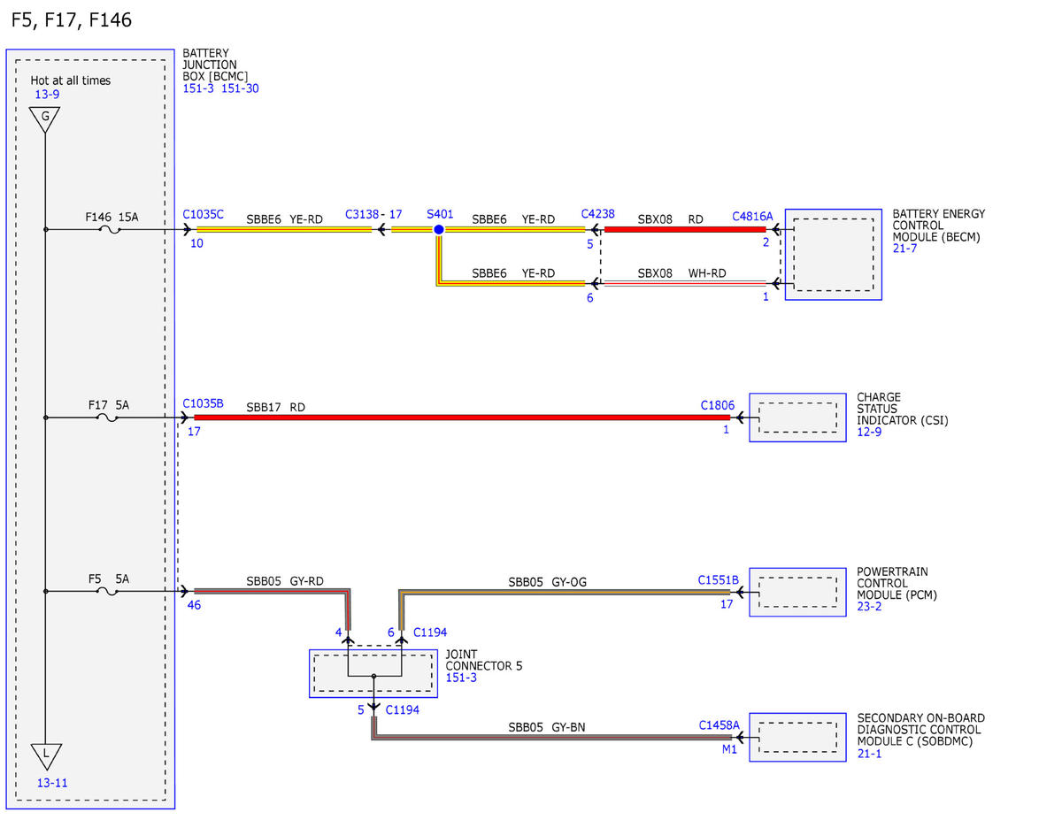This screenshot has height=820, width=1062.
Task: Select the F17 5A fuse symbol
Action: 111,418
